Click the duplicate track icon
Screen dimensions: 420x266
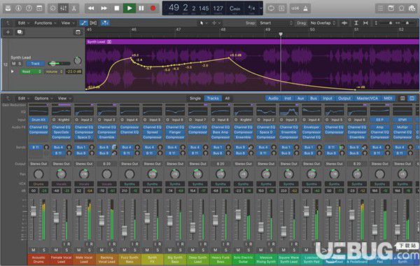click(x=20, y=32)
